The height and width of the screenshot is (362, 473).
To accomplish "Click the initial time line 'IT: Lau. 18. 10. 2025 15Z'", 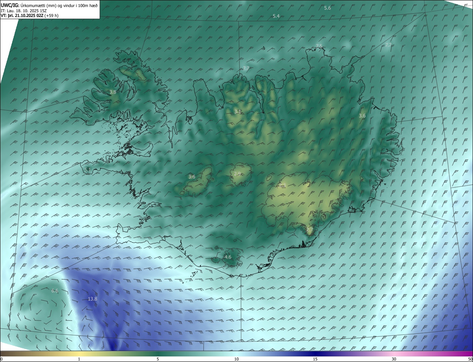I will tap(24, 10).
